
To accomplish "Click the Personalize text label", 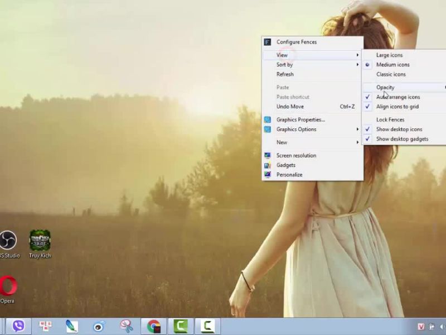I will (289, 175).
